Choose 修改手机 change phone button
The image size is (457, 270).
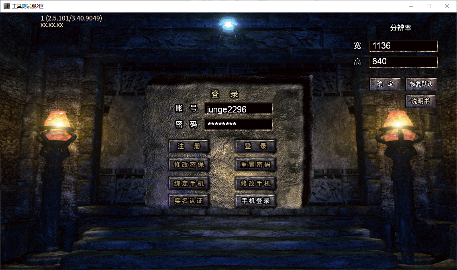[x=255, y=183]
